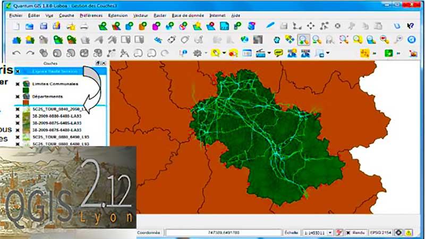Open a project with the blue folder icon
The height and width of the screenshot is (239, 425).
click(29, 26)
